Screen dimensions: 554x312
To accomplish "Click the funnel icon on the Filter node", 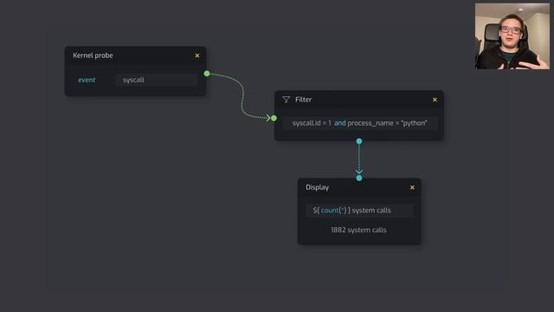I will point(287,100).
